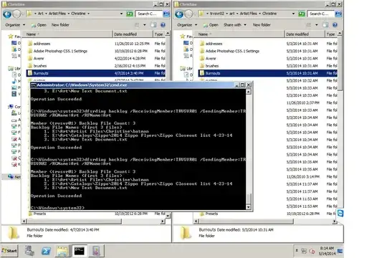Click the refresh icon in right Explorer address bar
This screenshot has height=258, width=387.
[x=302, y=14]
